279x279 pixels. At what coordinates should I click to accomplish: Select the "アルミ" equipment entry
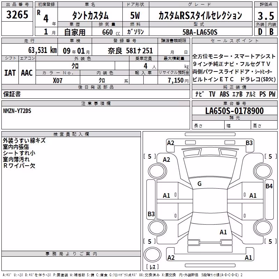tap(251, 94)
